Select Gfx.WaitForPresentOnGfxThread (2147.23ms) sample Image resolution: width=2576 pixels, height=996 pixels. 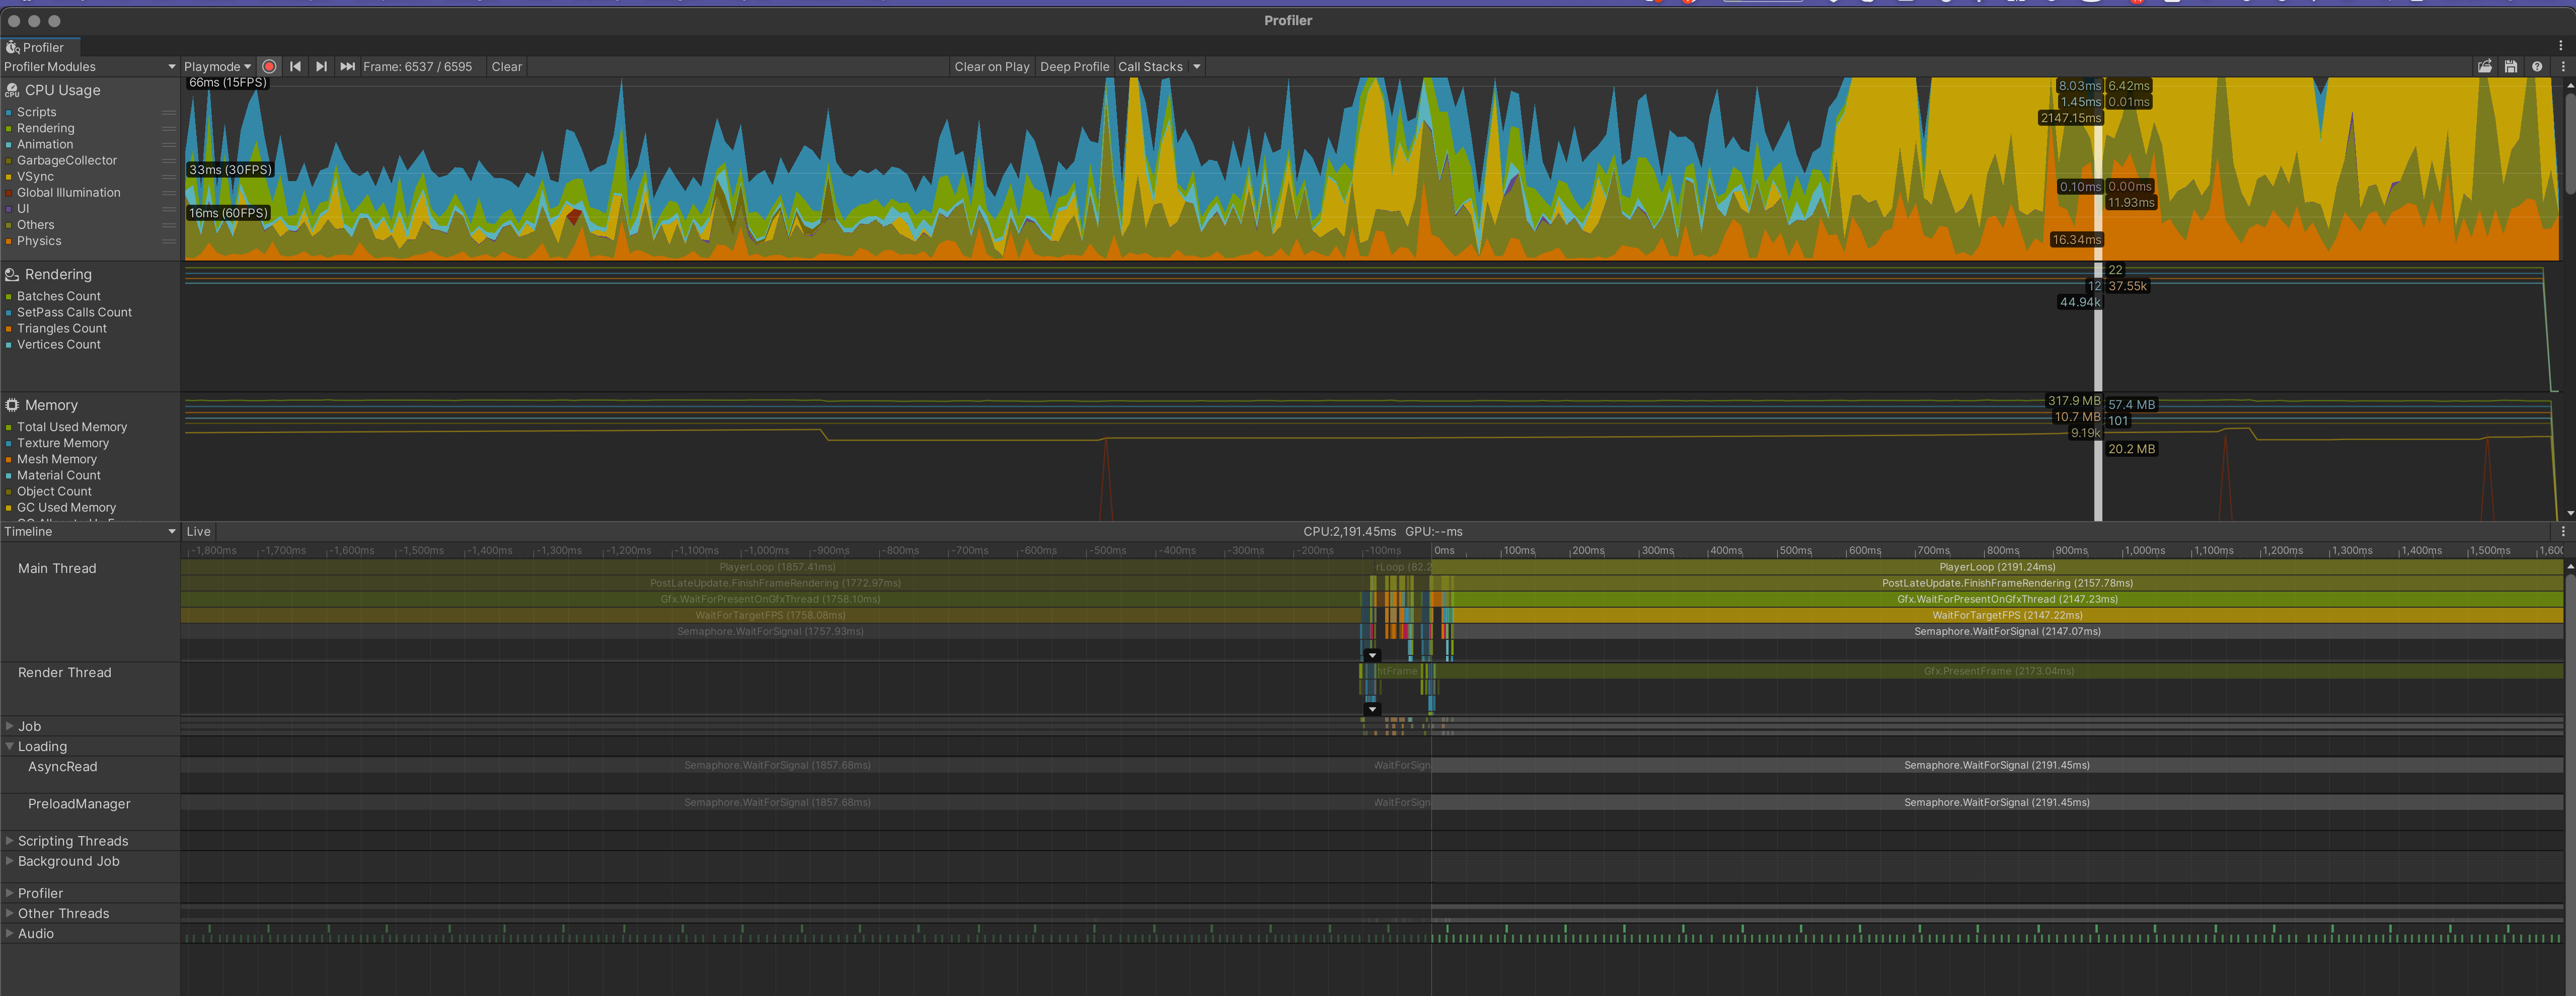(2007, 600)
